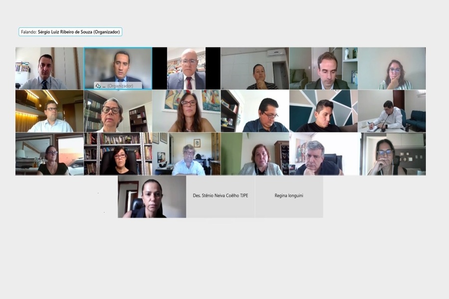Select tile of person writing at desk with microphone

(392, 111)
